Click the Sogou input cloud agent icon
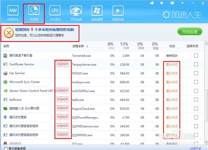 pos(5,108)
